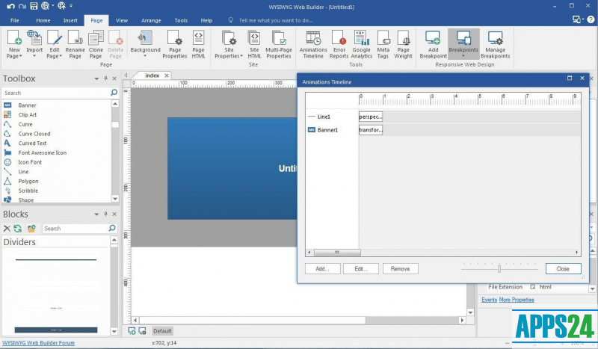Screen dimensions: 598x349
Task: Open the Animations Timeline tool in ribbon
Action: pos(313,43)
